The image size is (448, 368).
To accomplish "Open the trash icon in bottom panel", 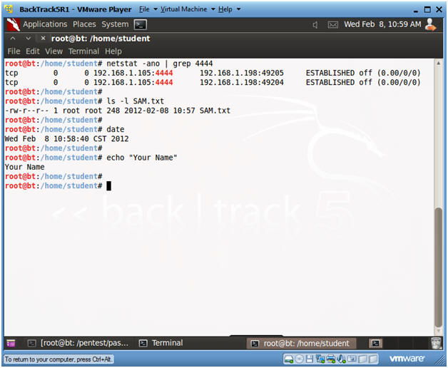I will coord(437,343).
